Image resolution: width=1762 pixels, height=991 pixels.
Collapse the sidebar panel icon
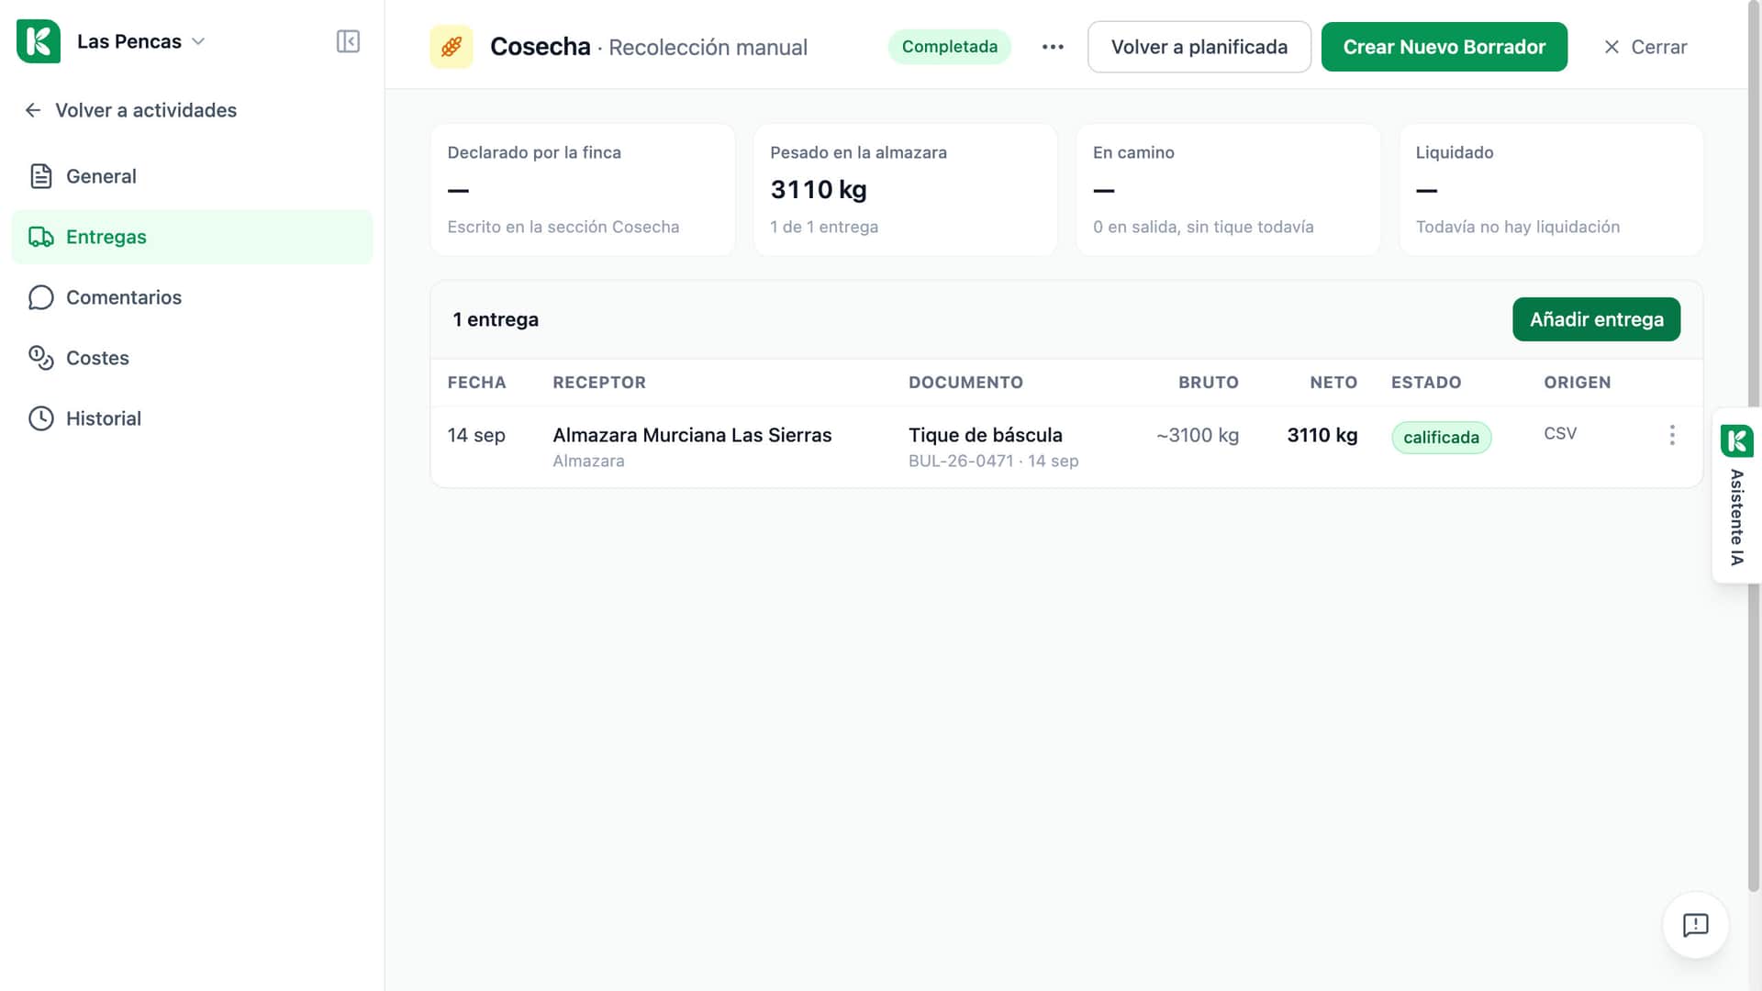(348, 41)
